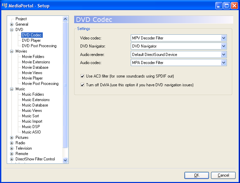Select Music Database tree item

tap(35, 105)
